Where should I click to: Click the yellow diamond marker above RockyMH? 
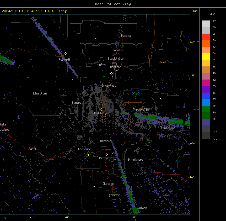point(66,54)
